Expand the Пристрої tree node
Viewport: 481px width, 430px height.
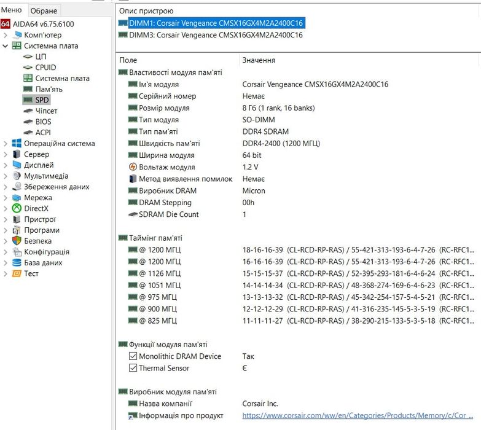5,219
